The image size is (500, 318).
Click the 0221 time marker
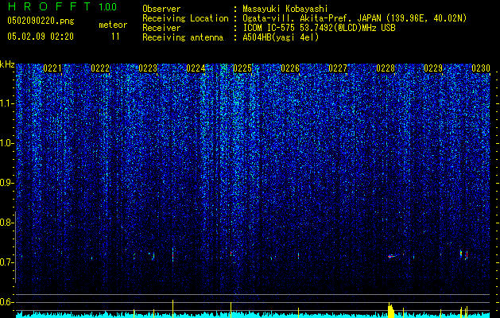click(52, 68)
